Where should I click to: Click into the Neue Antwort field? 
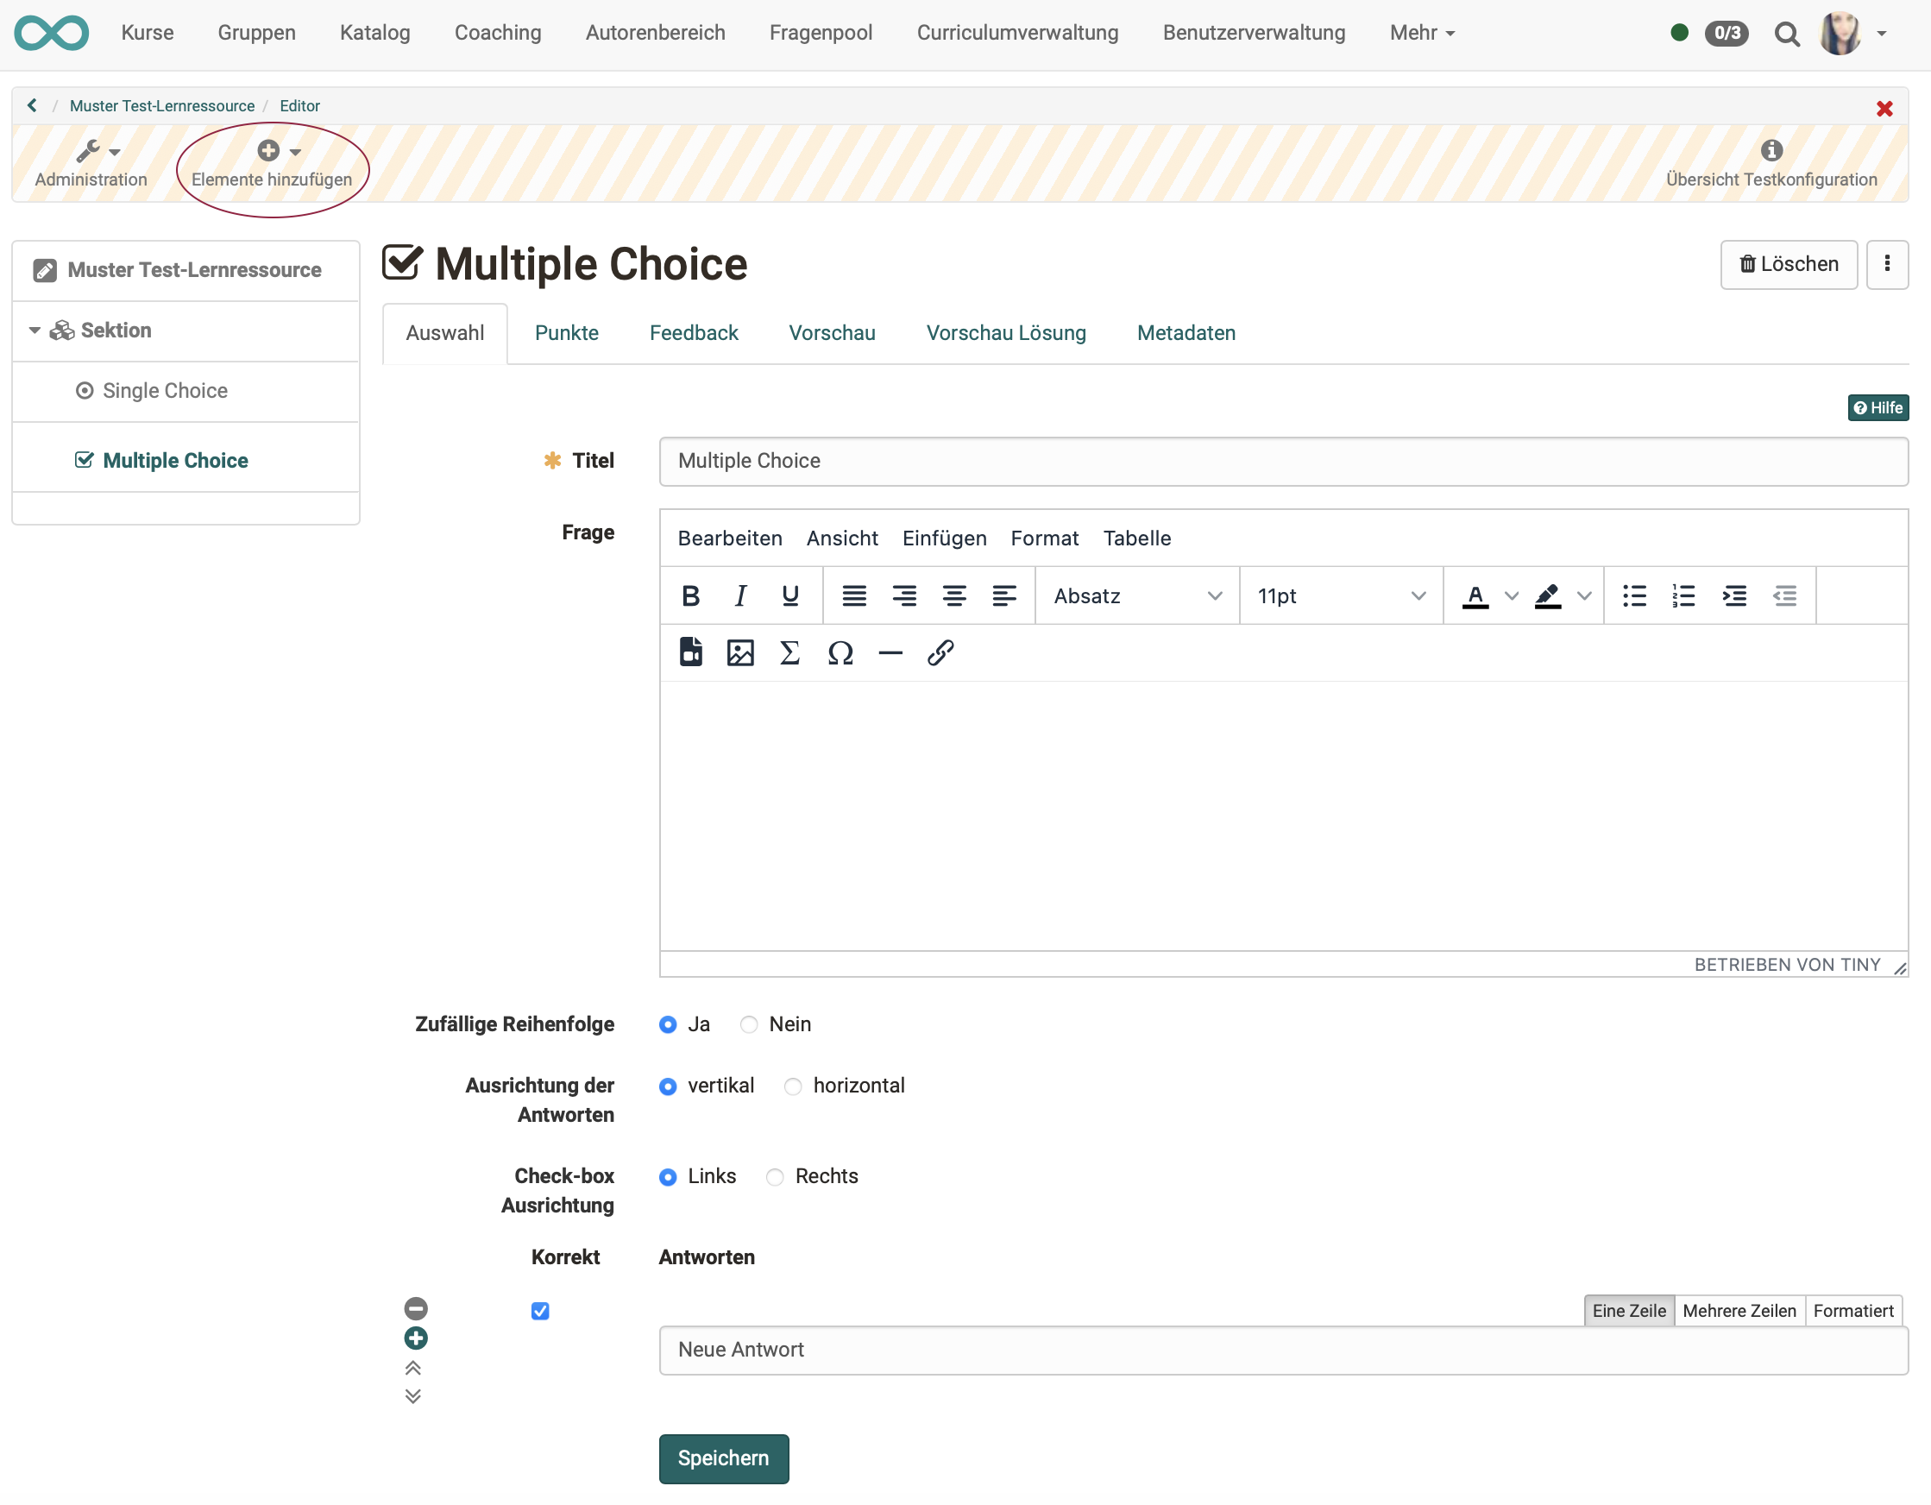point(1282,1351)
